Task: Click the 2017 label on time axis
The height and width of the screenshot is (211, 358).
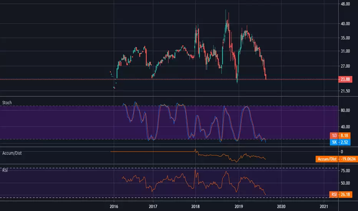Action: tap(153, 206)
